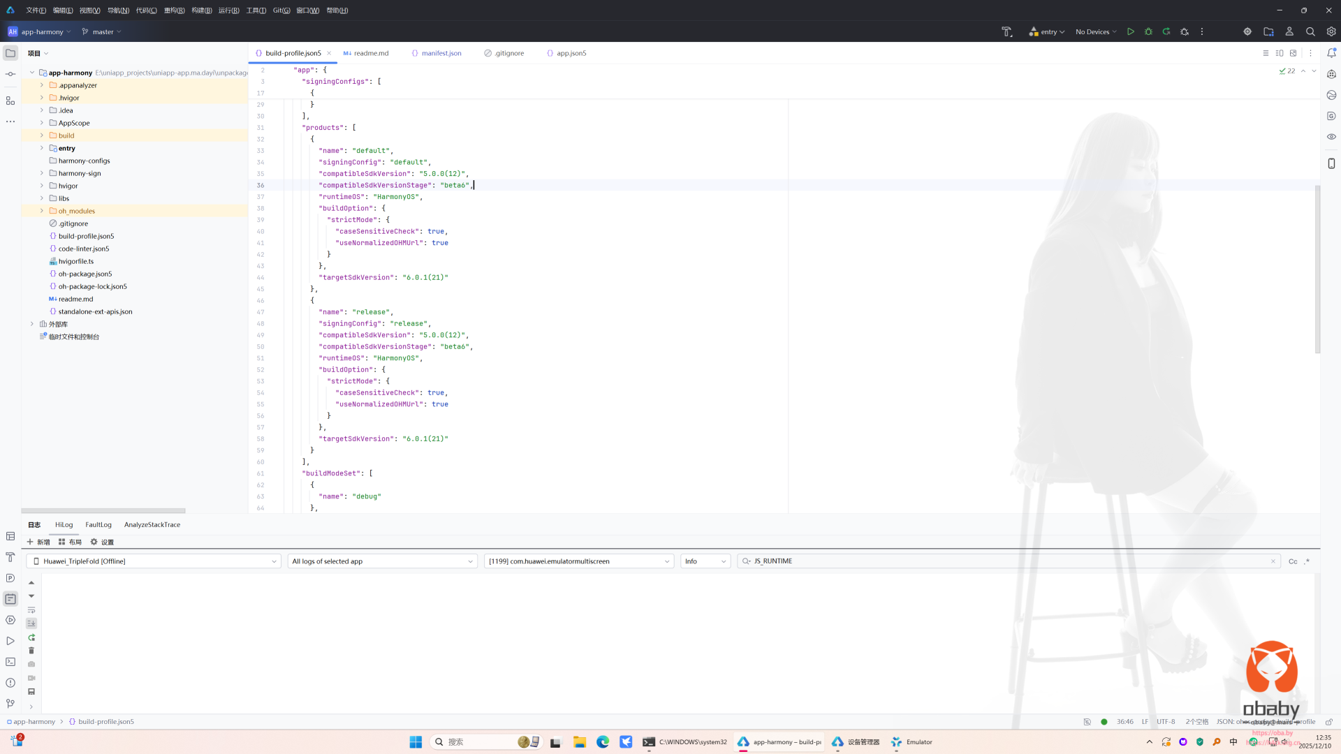Run the entry module with green play button
Screen dimensions: 1341x754
pos(1130,31)
